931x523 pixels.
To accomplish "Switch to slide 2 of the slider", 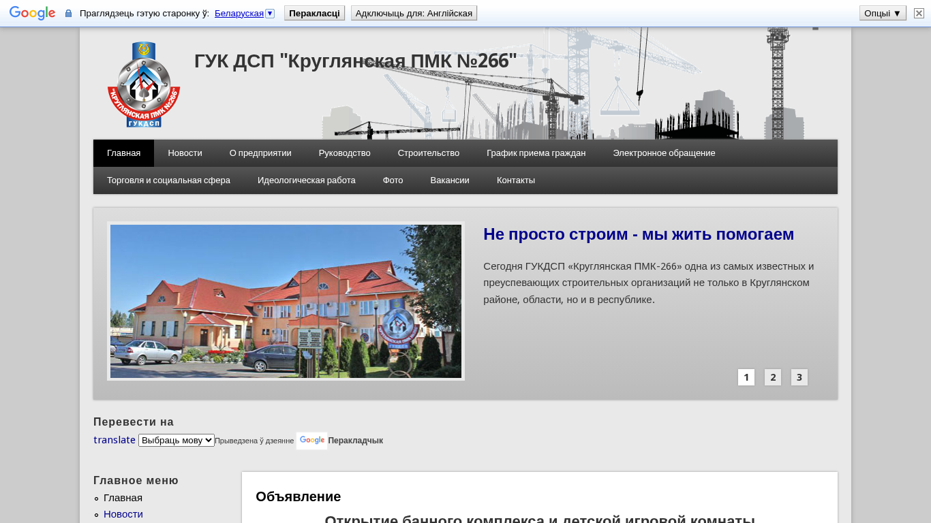I will pyautogui.click(x=772, y=377).
